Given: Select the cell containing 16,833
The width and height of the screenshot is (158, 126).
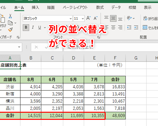Looking at the screenshot, I should (x=115, y=87).
